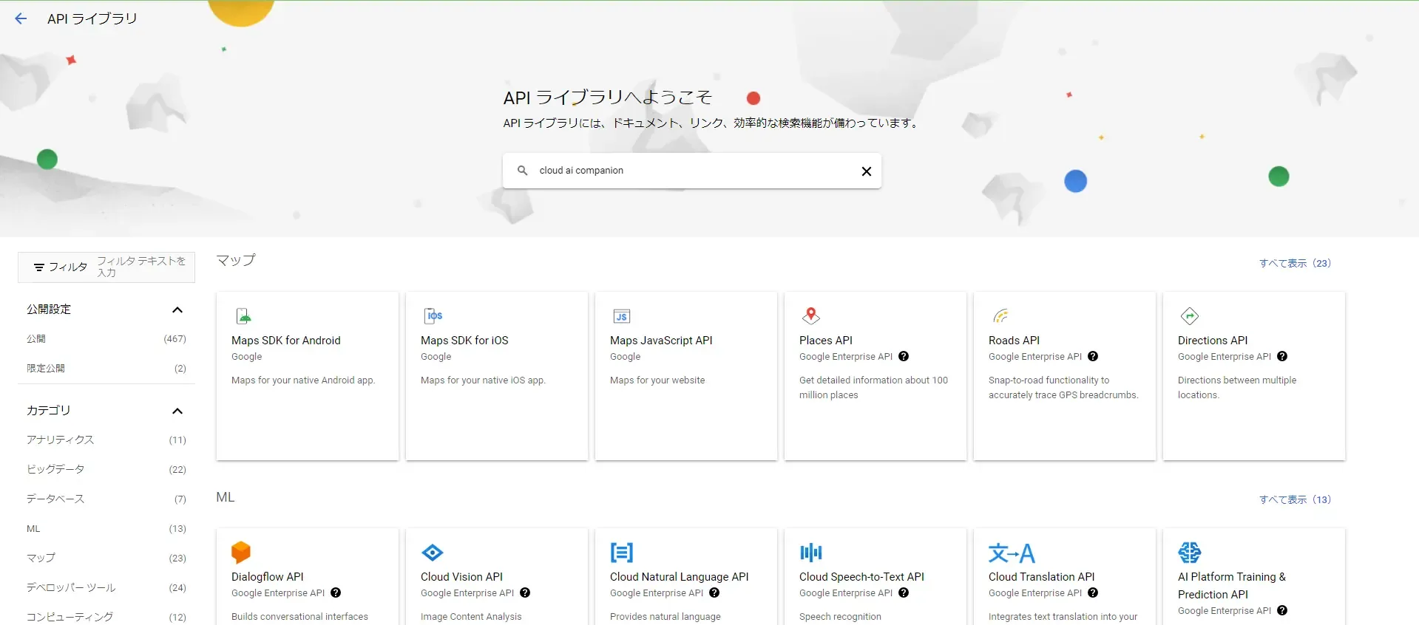This screenshot has height=625, width=1419.
Task: Click the Directions API icon
Action: (x=1190, y=316)
